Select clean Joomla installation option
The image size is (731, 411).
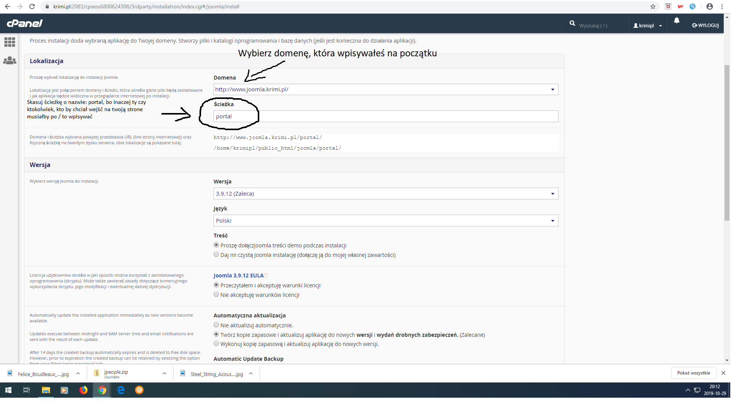216,255
